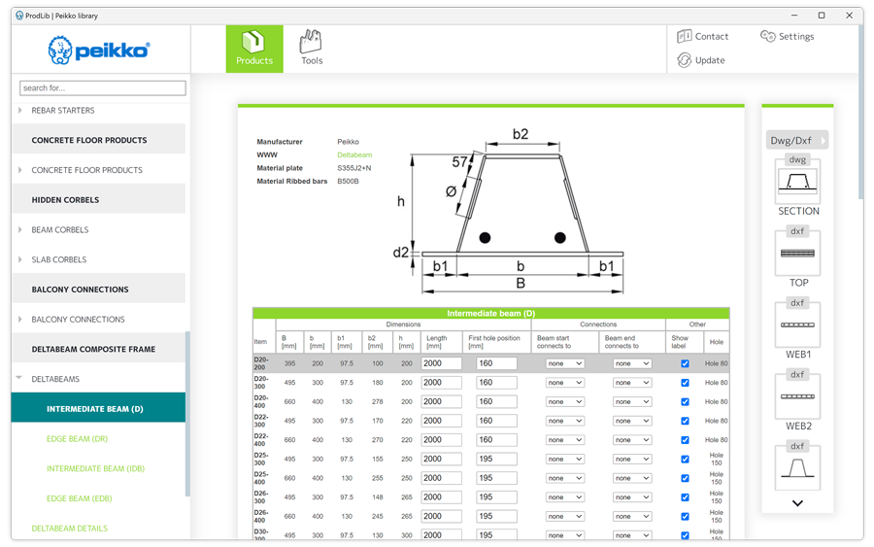Screen dimensions: 874x547
Task: Open Beam start connects to dropdown for D20-200
Action: point(564,363)
